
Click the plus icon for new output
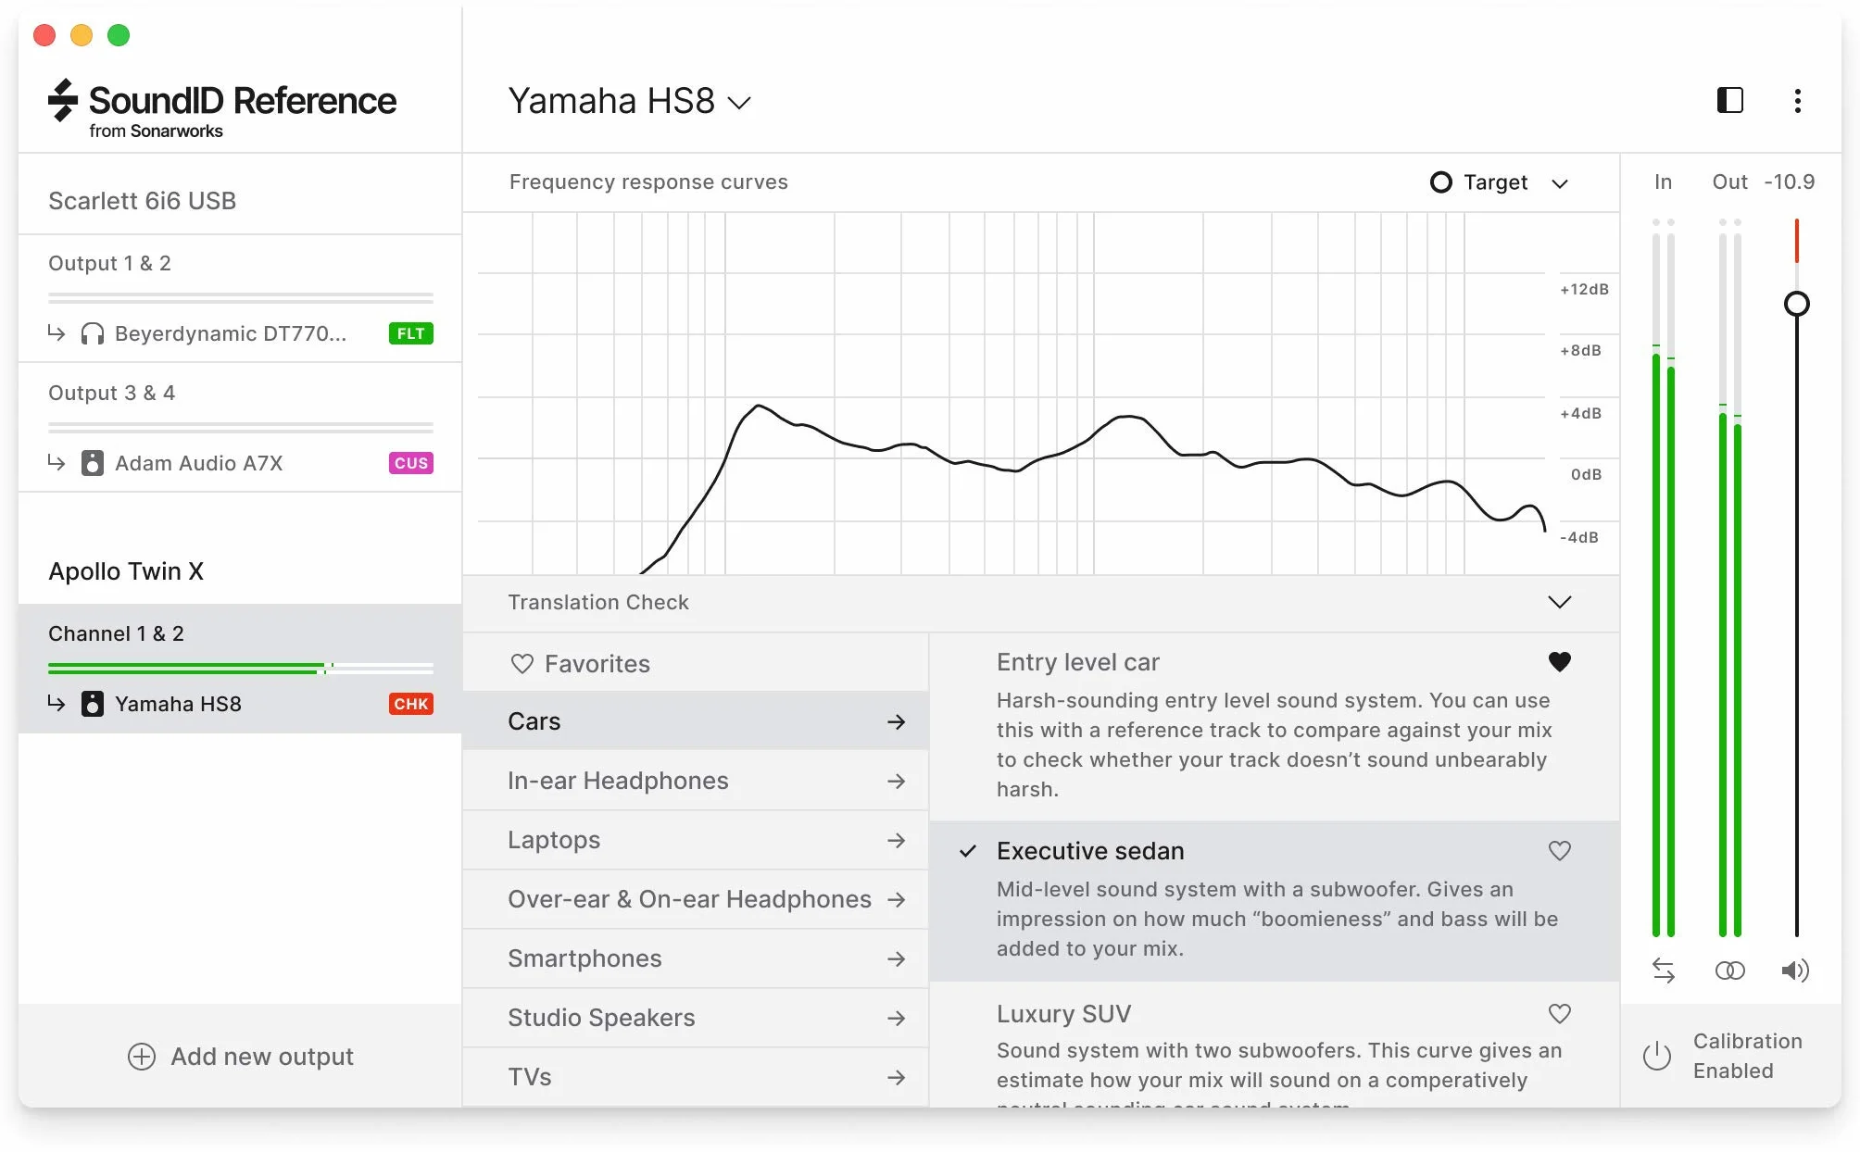click(141, 1056)
